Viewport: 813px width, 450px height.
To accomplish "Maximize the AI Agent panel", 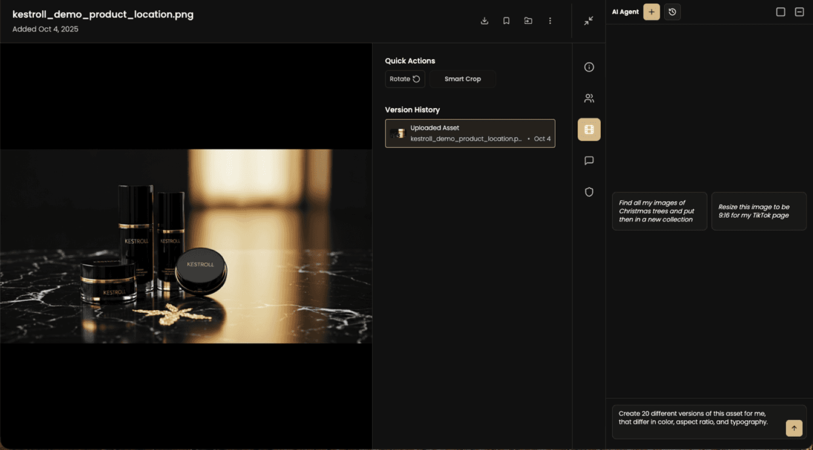I will [x=780, y=11].
